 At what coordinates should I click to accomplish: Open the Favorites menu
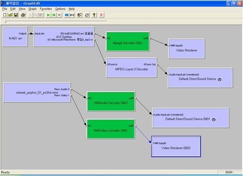coord(46,9)
